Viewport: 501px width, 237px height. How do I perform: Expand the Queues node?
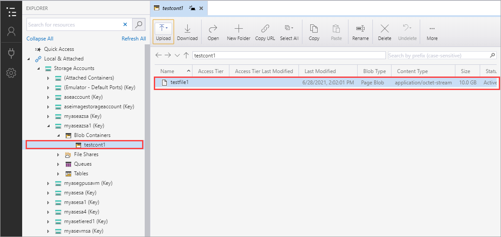pos(58,164)
